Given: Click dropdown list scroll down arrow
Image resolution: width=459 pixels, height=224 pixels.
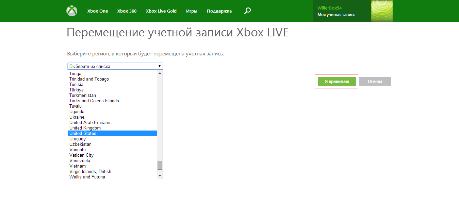Looking at the screenshot, I should pos(160,175).
